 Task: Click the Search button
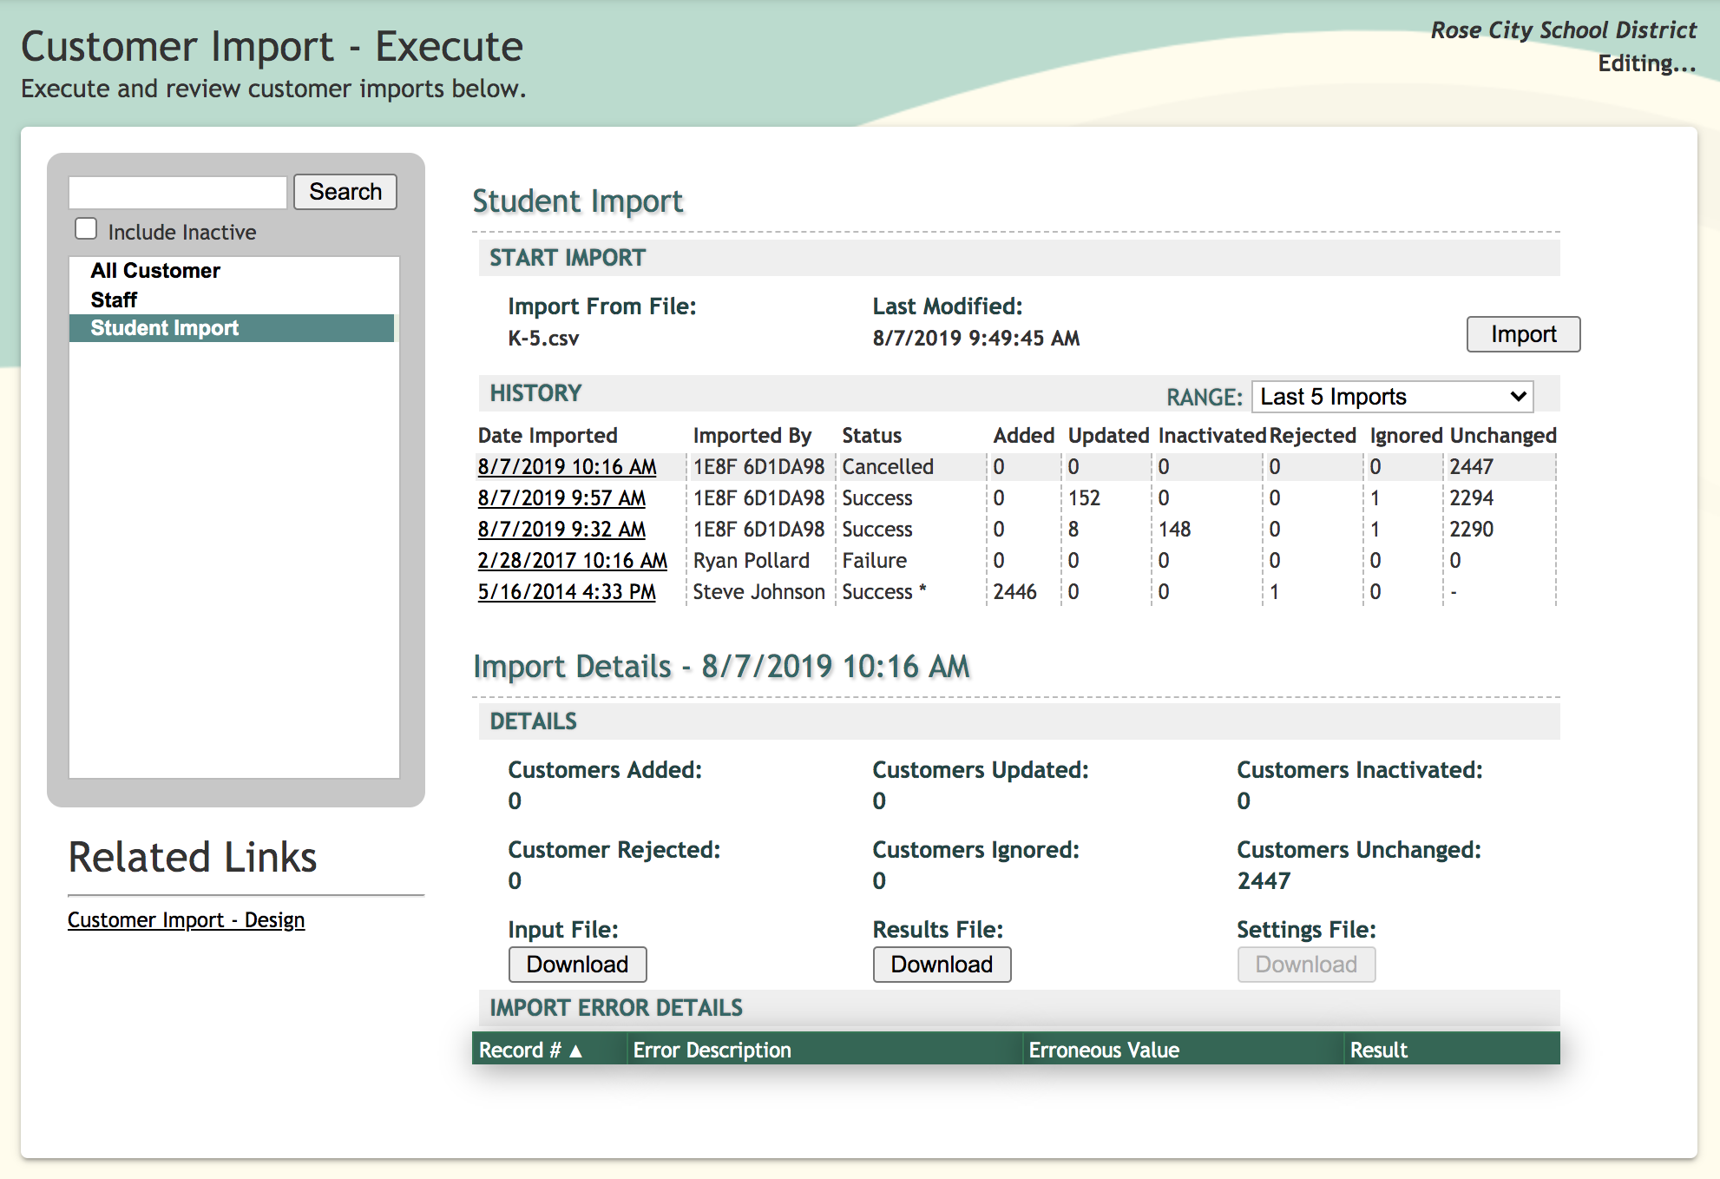pyautogui.click(x=345, y=192)
